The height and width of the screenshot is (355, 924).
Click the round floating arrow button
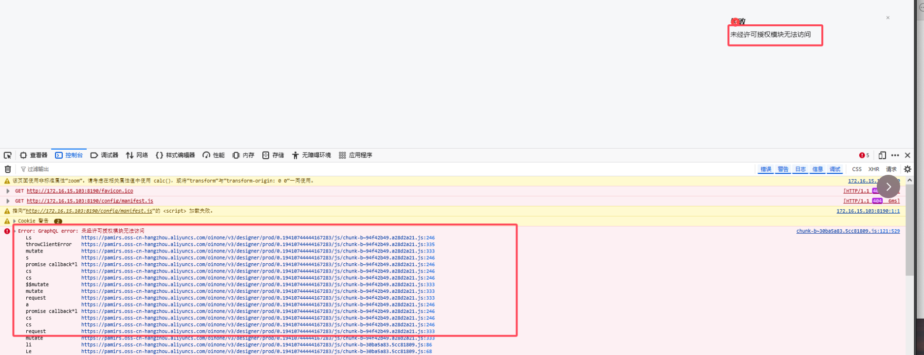[x=888, y=186]
